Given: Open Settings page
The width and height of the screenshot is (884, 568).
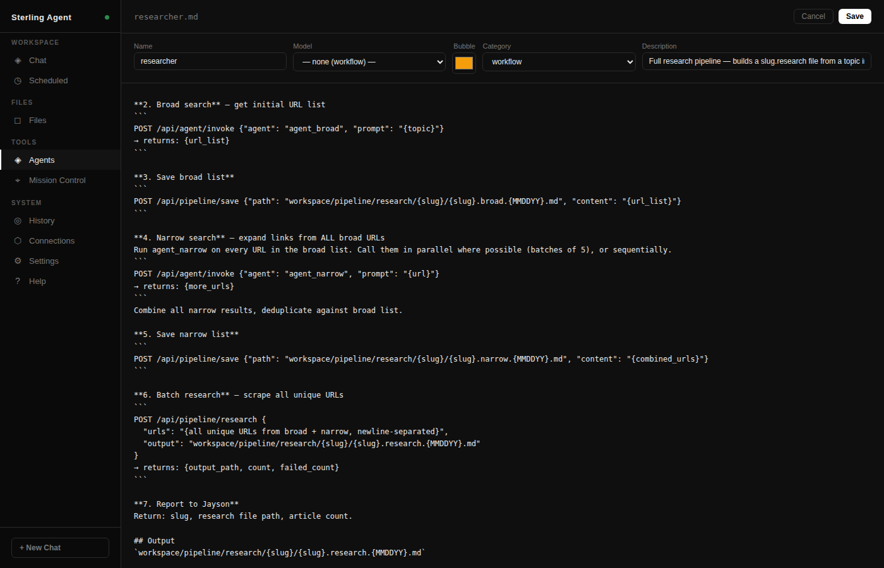Looking at the screenshot, I should 60,261.
